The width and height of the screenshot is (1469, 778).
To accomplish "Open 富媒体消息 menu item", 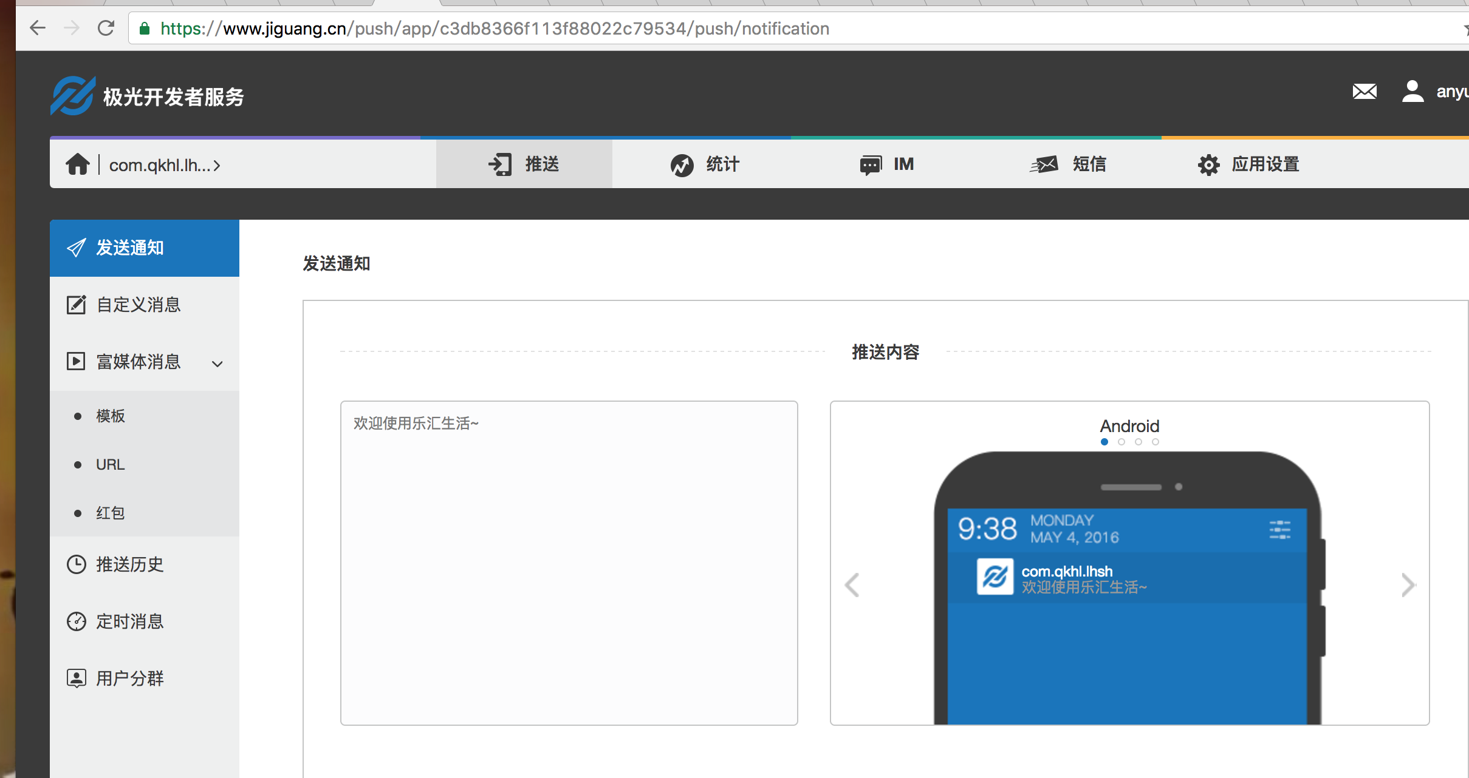I will point(145,362).
